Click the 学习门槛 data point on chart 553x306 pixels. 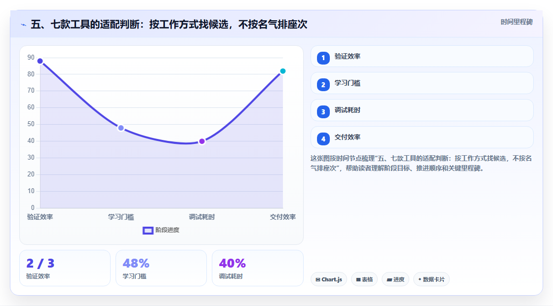(121, 128)
